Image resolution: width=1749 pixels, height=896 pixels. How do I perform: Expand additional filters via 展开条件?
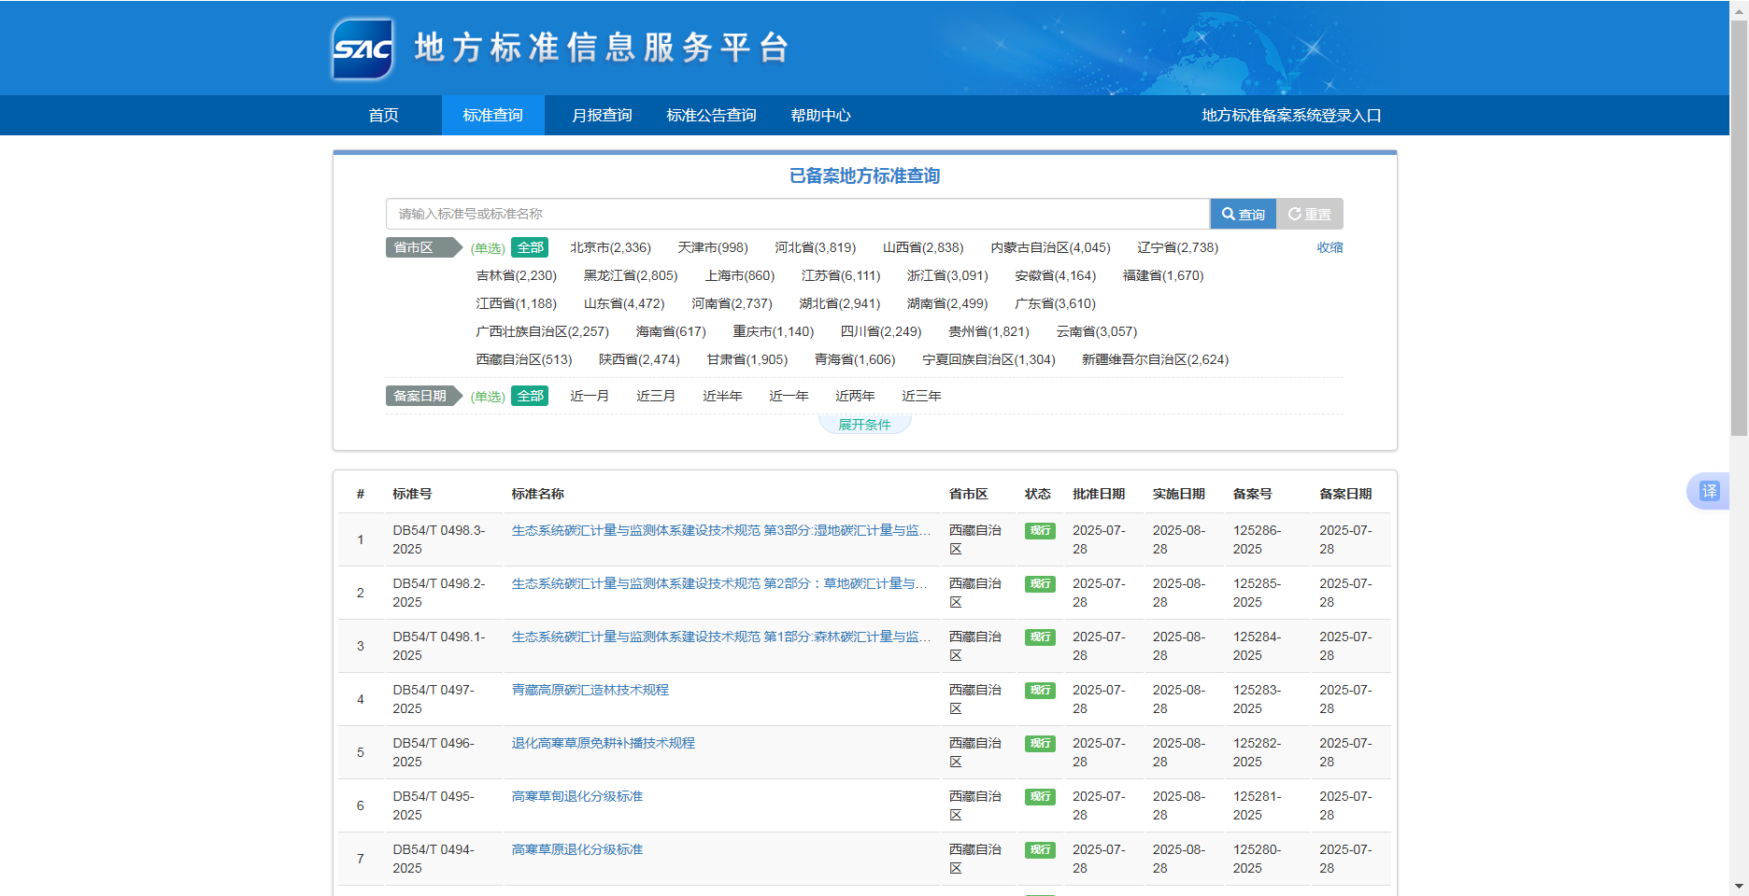[863, 423]
